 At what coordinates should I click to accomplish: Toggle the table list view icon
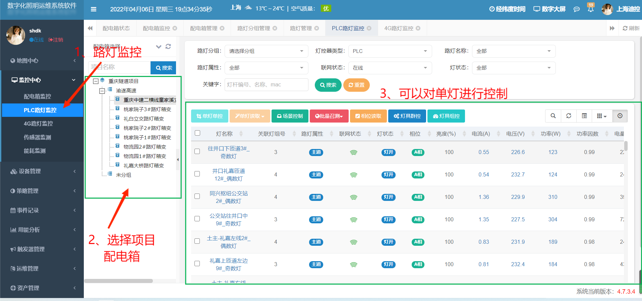(584, 116)
